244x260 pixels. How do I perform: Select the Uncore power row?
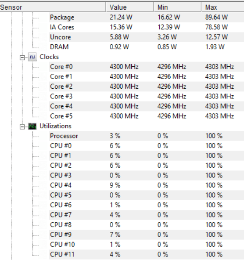pyautogui.click(x=147, y=37)
